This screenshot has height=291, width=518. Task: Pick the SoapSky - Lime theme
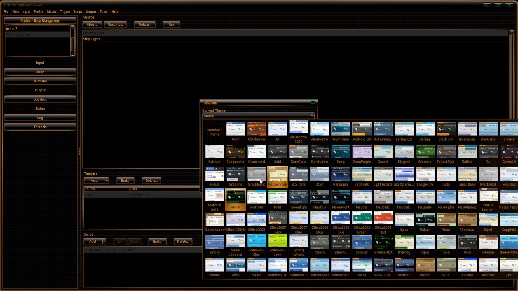point(278,245)
